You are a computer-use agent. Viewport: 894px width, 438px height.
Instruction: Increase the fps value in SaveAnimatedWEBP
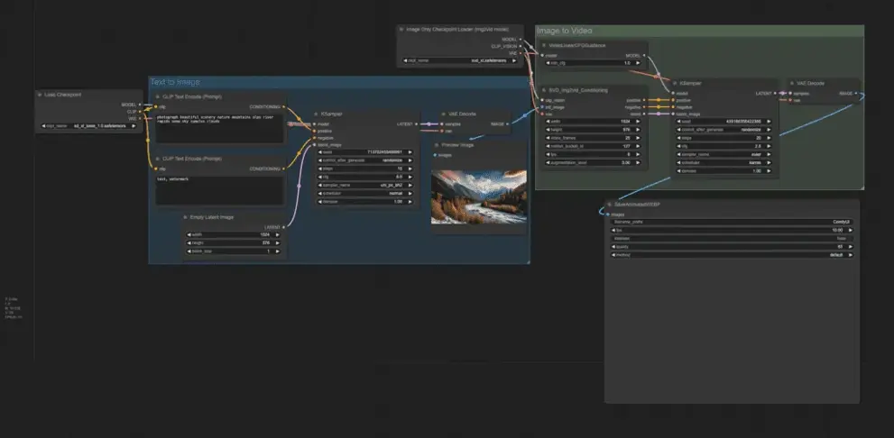click(852, 230)
